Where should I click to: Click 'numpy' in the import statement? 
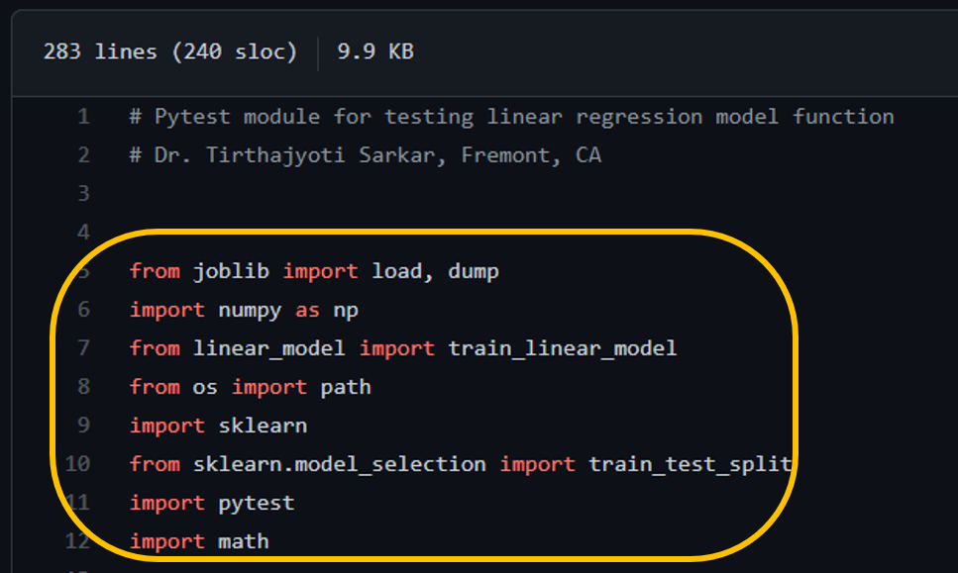tap(251, 310)
